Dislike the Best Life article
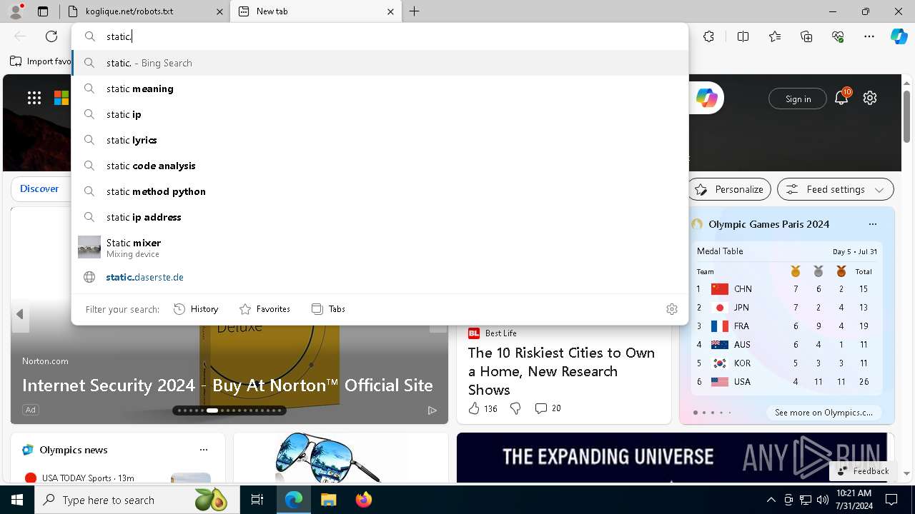Image resolution: width=915 pixels, height=514 pixels. (x=515, y=408)
